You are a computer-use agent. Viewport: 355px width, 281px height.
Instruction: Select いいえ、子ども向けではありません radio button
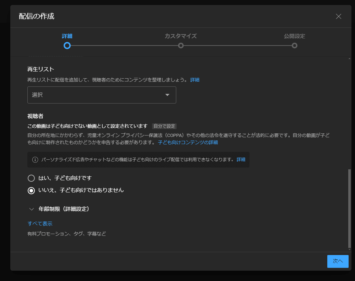tap(31, 190)
